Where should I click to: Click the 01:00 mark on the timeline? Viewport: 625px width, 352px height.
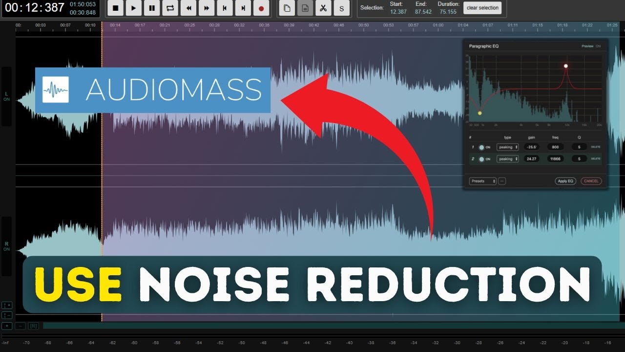[x=438, y=25]
